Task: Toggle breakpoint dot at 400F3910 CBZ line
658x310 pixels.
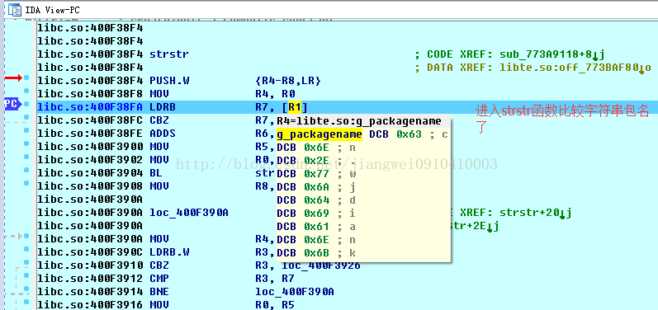Action: [x=26, y=262]
